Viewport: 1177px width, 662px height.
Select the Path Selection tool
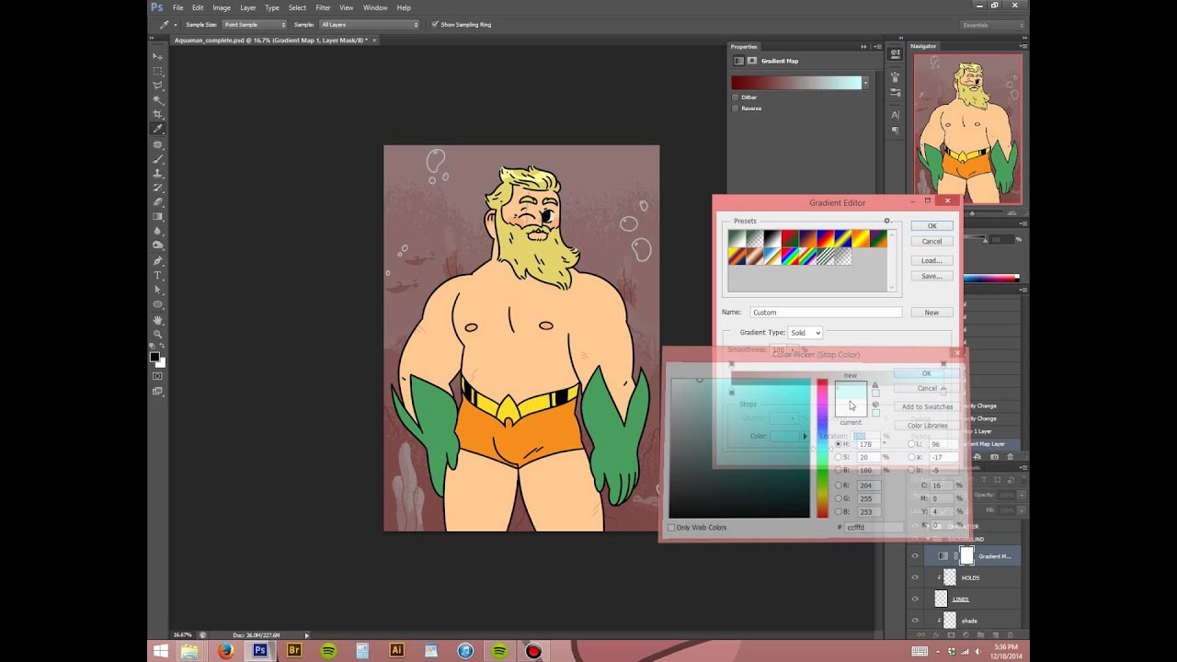click(x=157, y=290)
